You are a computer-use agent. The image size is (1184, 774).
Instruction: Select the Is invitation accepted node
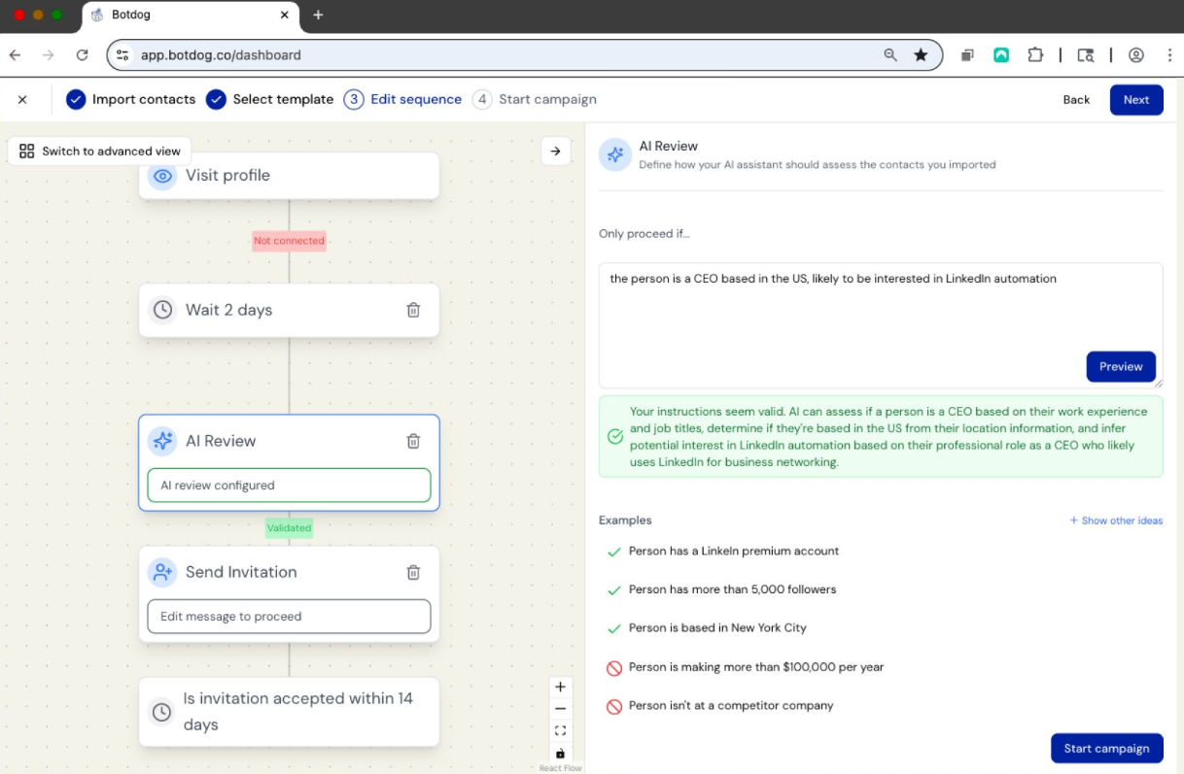pyautogui.click(x=289, y=712)
